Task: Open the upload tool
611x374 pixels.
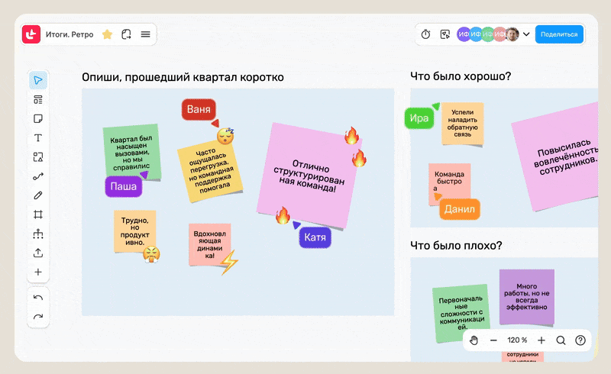Action: pyautogui.click(x=38, y=253)
